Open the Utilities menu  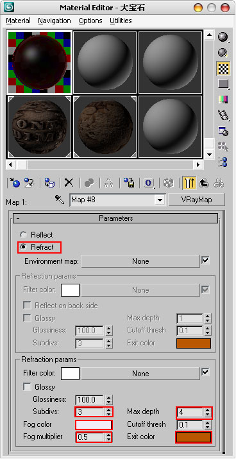coord(121,21)
